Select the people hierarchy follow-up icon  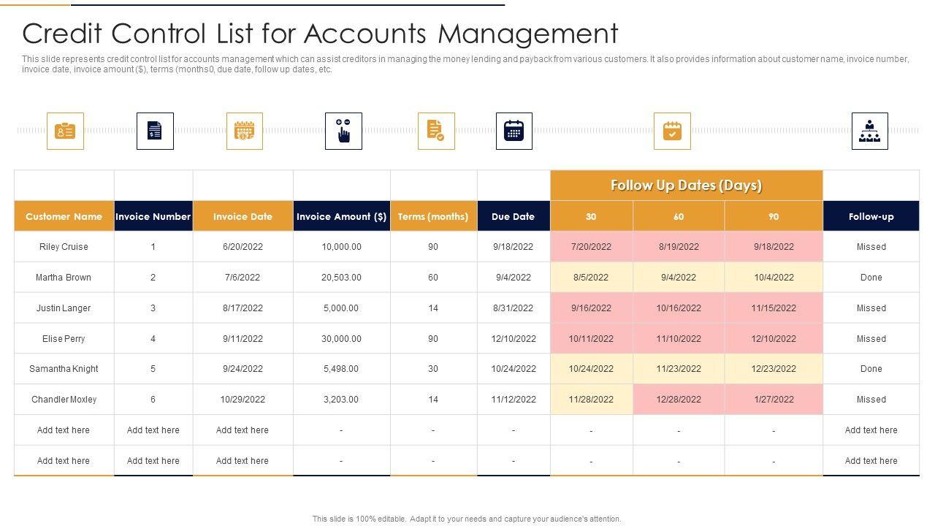(x=869, y=131)
